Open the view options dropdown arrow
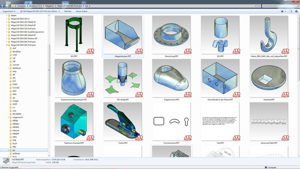The height and width of the screenshot is (169, 300). (285, 11)
